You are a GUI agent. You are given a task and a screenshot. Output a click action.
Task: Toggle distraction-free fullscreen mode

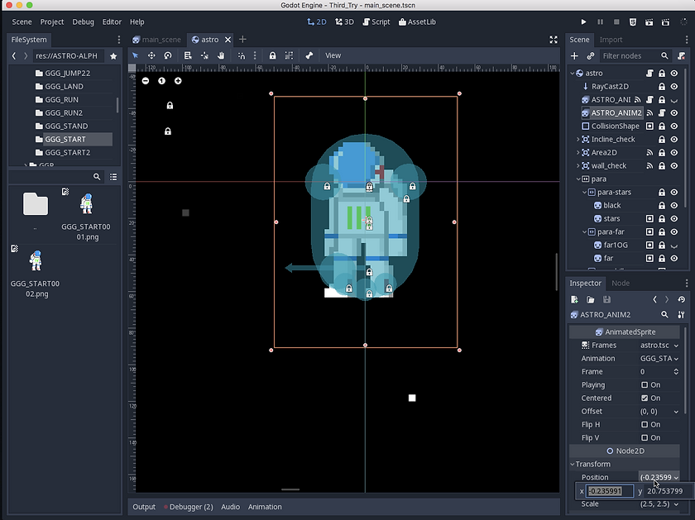[x=554, y=40]
